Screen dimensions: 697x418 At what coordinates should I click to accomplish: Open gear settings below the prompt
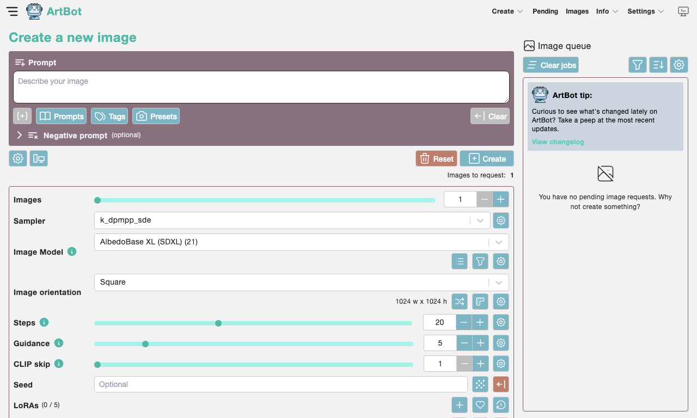(x=18, y=158)
